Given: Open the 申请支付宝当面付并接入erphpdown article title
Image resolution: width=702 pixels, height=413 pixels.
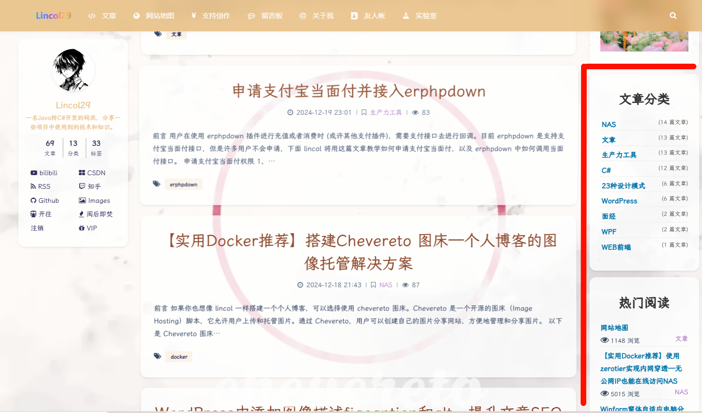Looking at the screenshot, I should (358, 91).
